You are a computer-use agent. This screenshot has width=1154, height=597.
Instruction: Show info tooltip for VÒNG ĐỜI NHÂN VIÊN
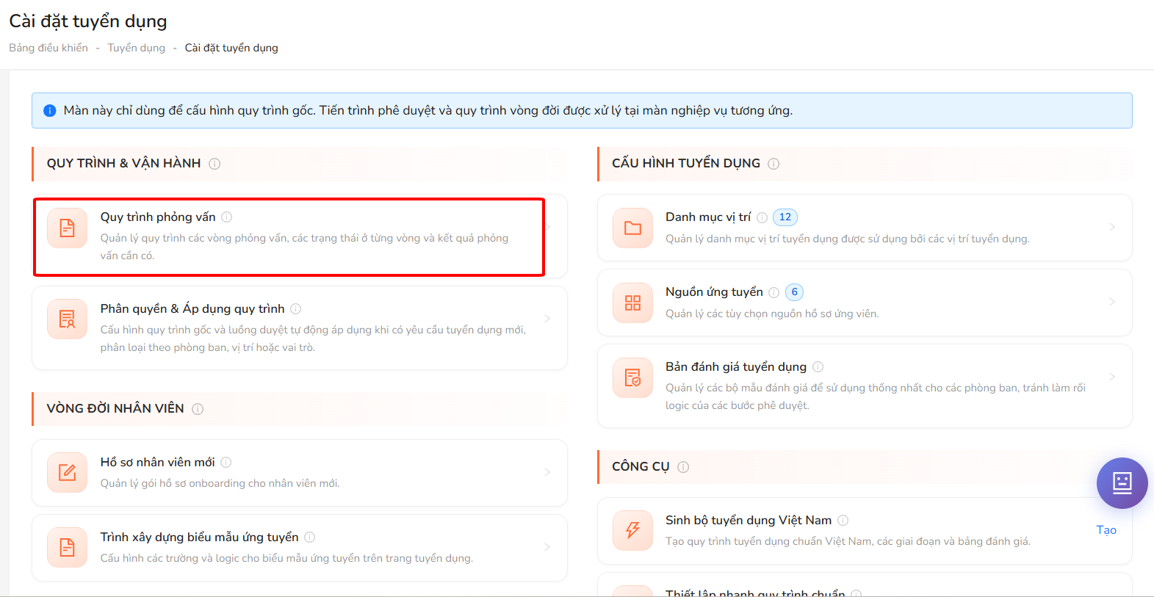point(198,409)
